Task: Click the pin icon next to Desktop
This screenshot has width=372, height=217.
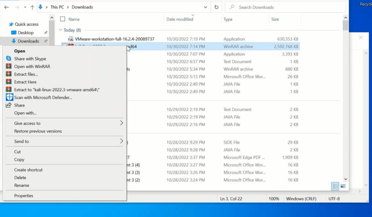Action: pos(45,33)
